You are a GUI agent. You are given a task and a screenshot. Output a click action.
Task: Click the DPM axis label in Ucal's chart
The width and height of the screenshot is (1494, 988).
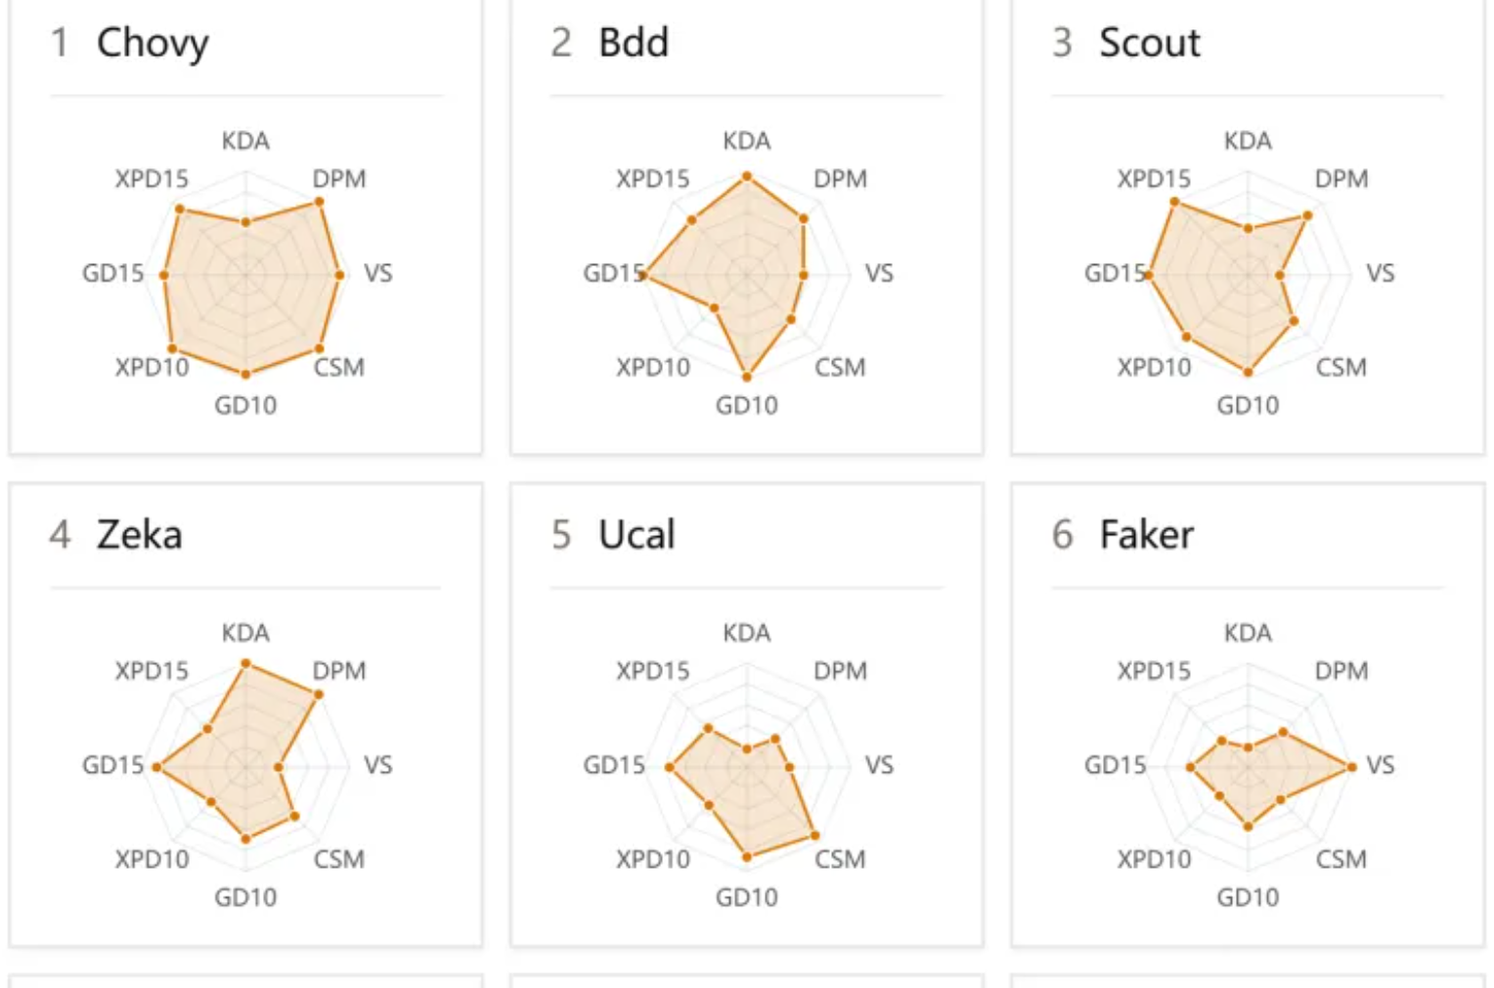[x=840, y=671]
